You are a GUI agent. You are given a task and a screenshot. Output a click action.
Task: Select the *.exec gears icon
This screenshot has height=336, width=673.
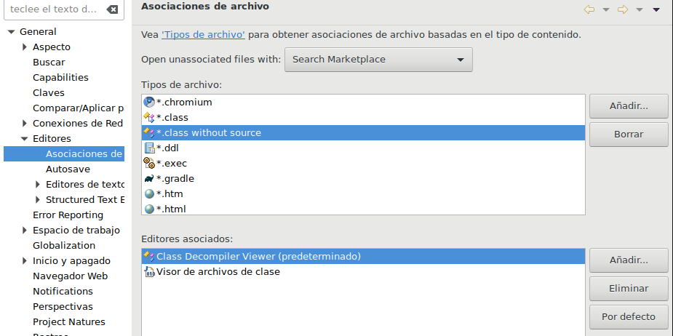(x=149, y=163)
